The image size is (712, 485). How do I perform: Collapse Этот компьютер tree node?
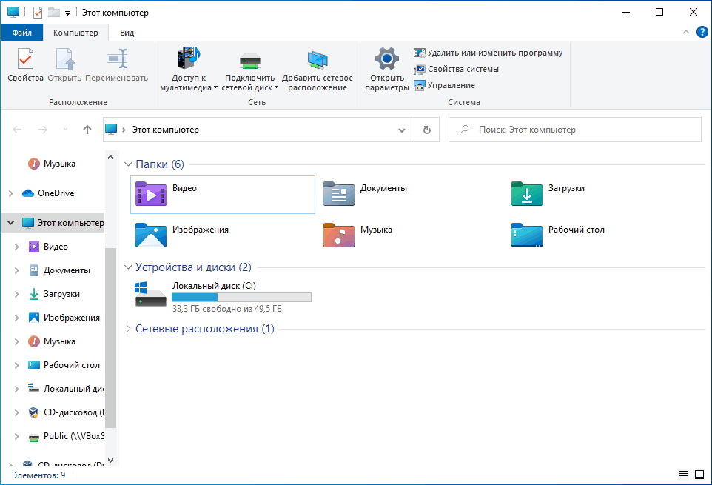pyautogui.click(x=11, y=223)
